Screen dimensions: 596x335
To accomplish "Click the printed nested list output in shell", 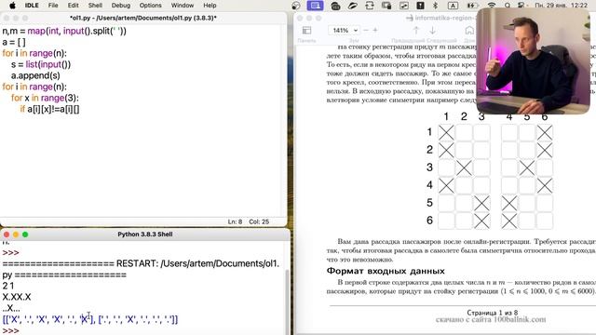I will tap(90, 319).
